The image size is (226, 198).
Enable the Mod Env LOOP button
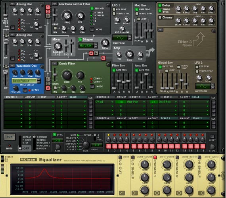(x=138, y=19)
